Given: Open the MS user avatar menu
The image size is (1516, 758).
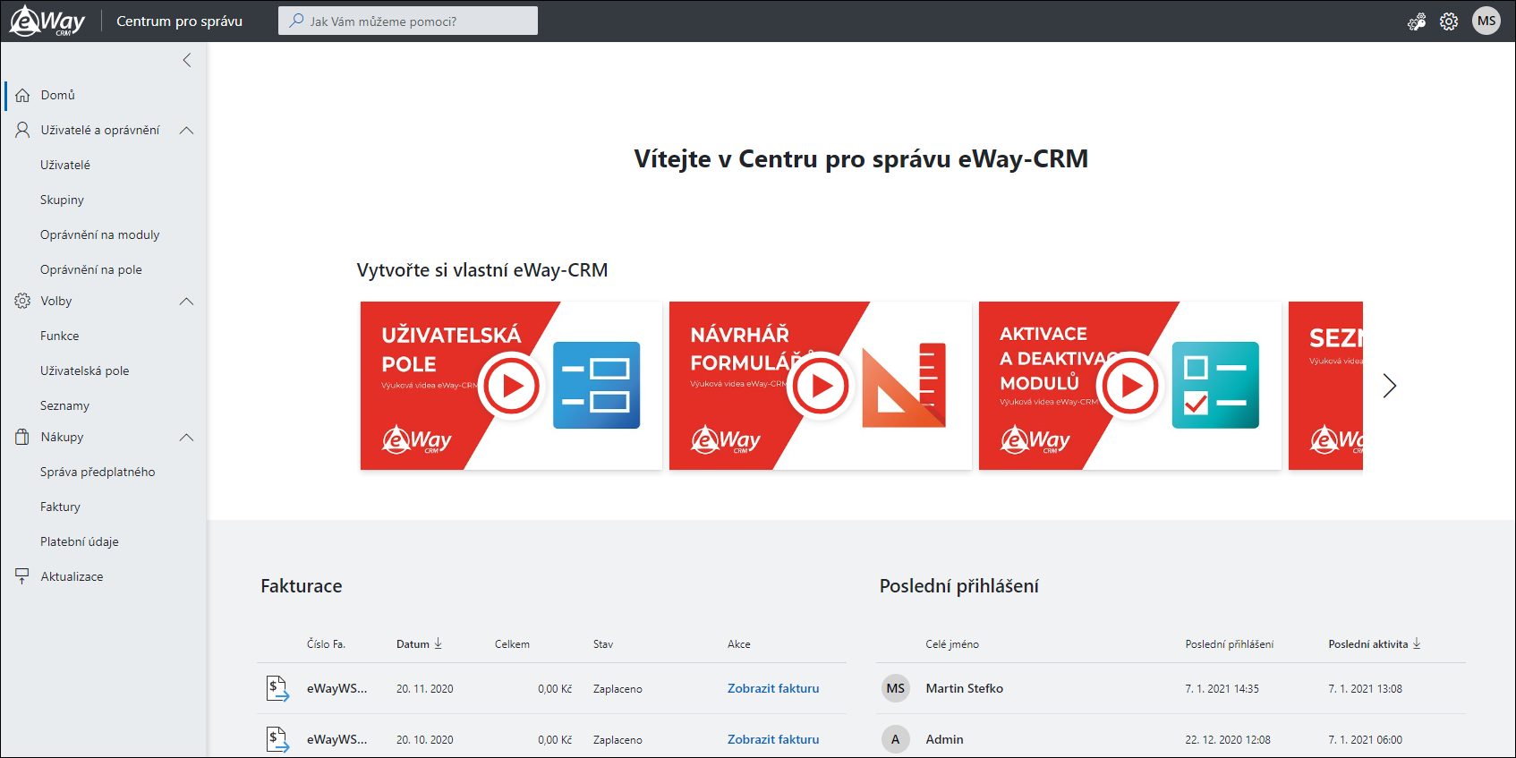Looking at the screenshot, I should [1486, 21].
